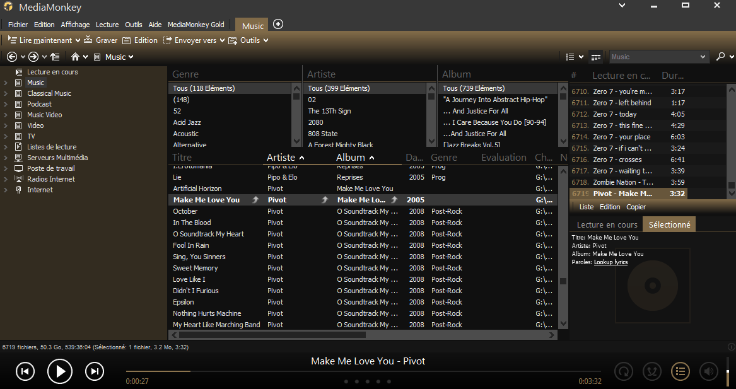Open the Affichage menu
The image size is (736, 389).
pyautogui.click(x=75, y=25)
